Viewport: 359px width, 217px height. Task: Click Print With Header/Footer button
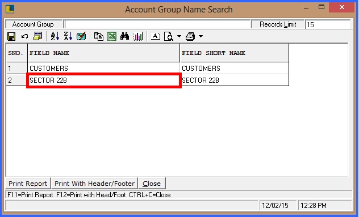(x=94, y=184)
